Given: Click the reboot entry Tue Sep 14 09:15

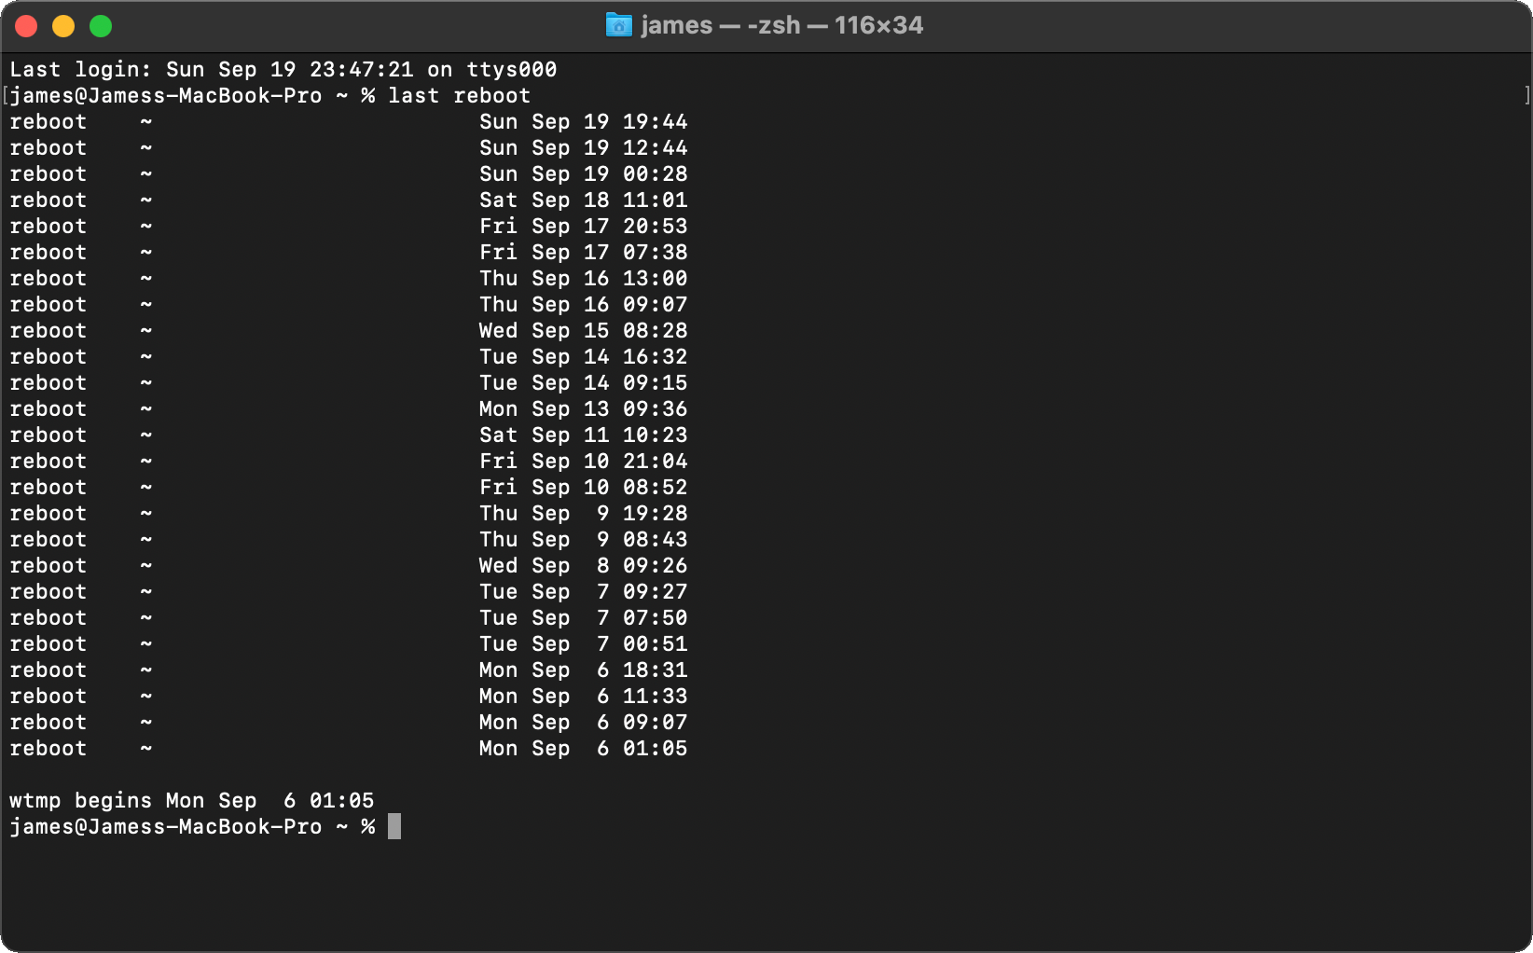Looking at the screenshot, I should (x=349, y=383).
